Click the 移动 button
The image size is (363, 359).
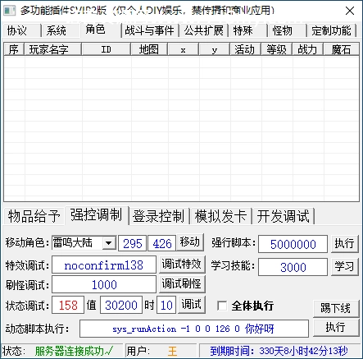coord(190,242)
